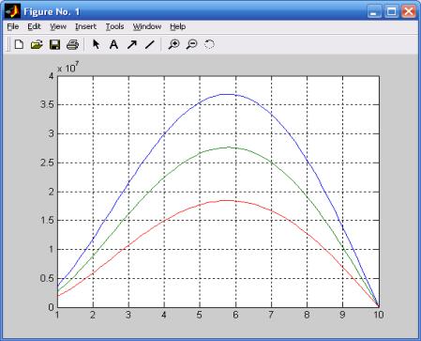Choose the Insert Arrow tool
This screenshot has width=421, height=341.
pos(132,44)
